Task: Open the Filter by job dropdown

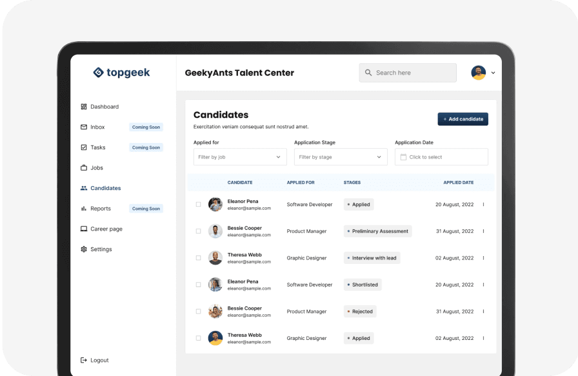Action: tap(240, 156)
